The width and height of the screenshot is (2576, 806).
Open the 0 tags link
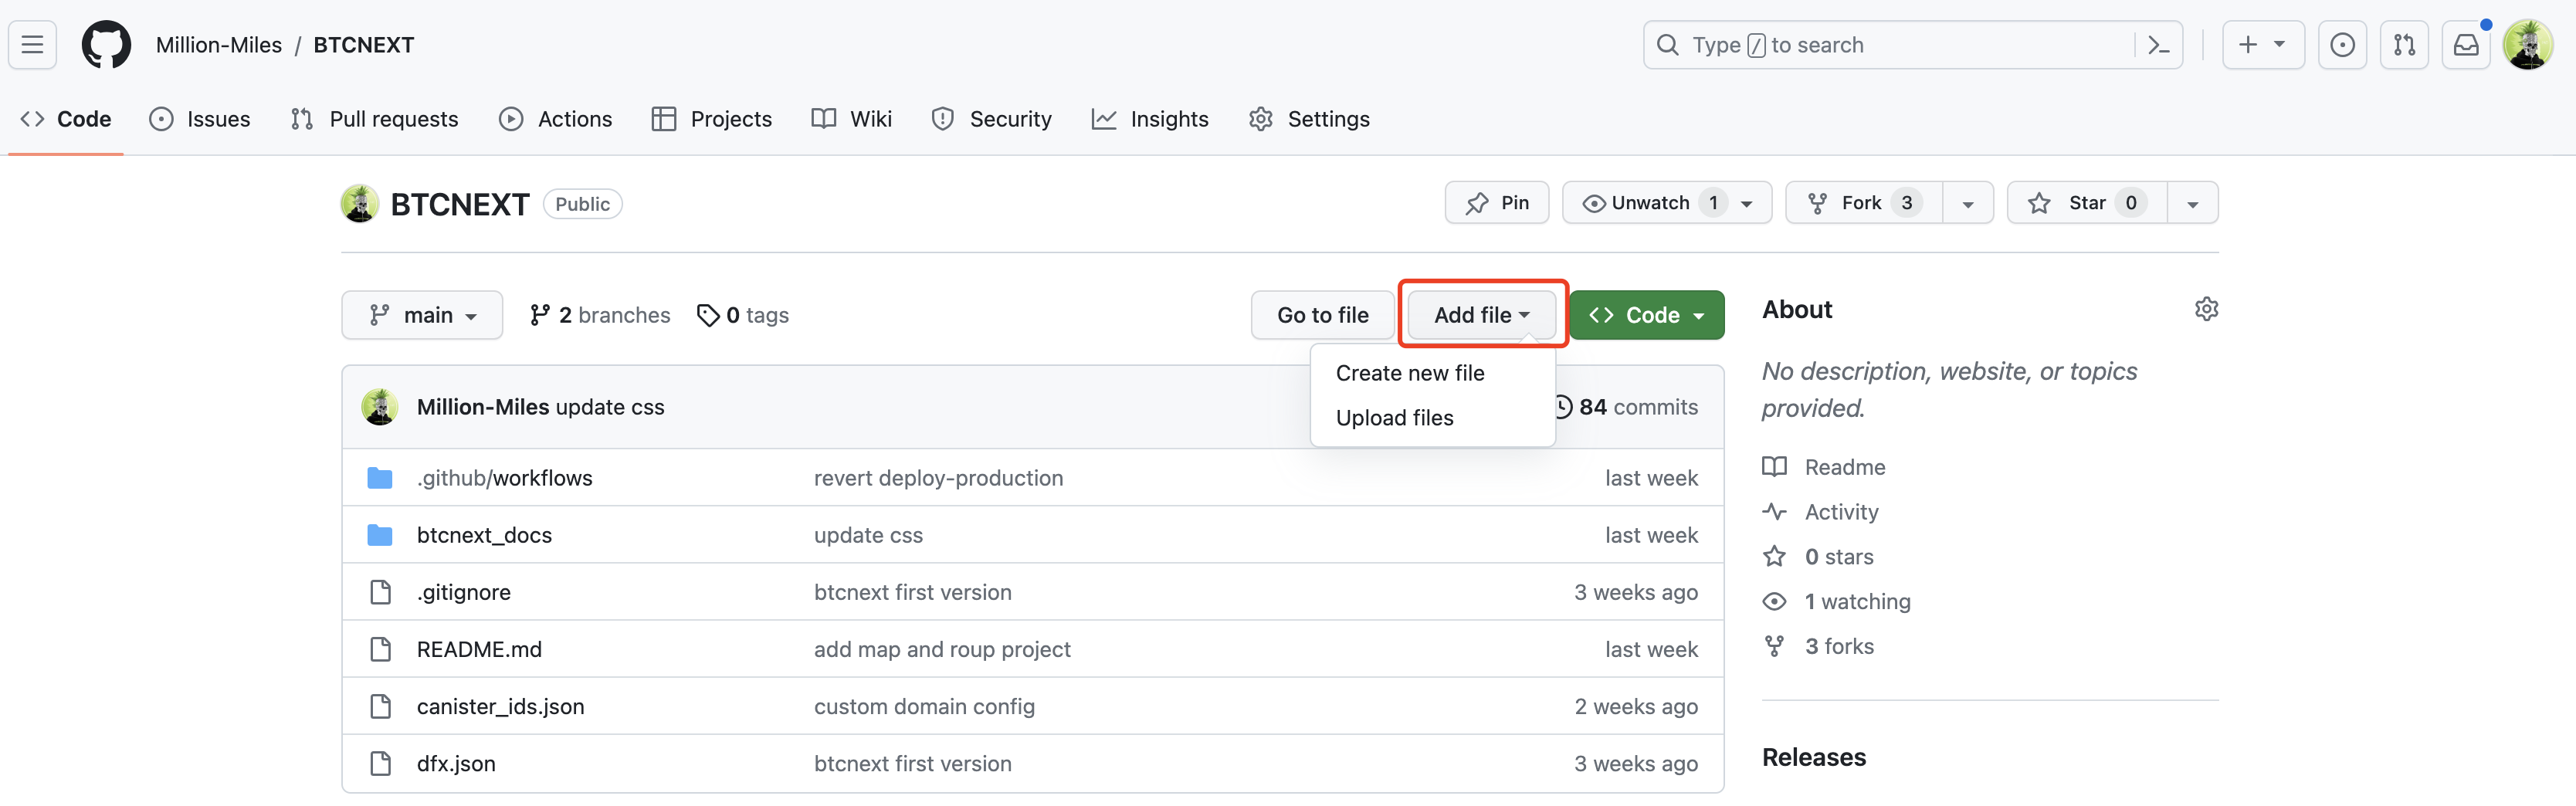pos(743,315)
